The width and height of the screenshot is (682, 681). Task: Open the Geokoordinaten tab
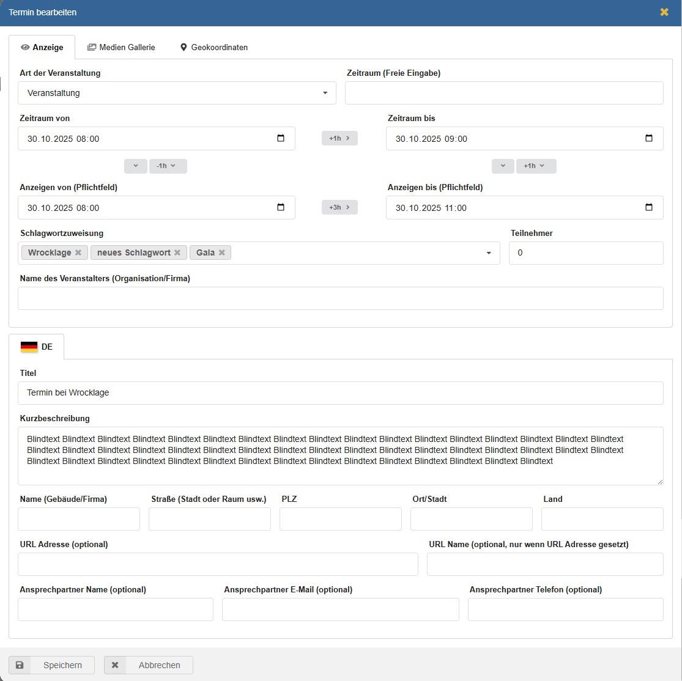click(x=213, y=47)
